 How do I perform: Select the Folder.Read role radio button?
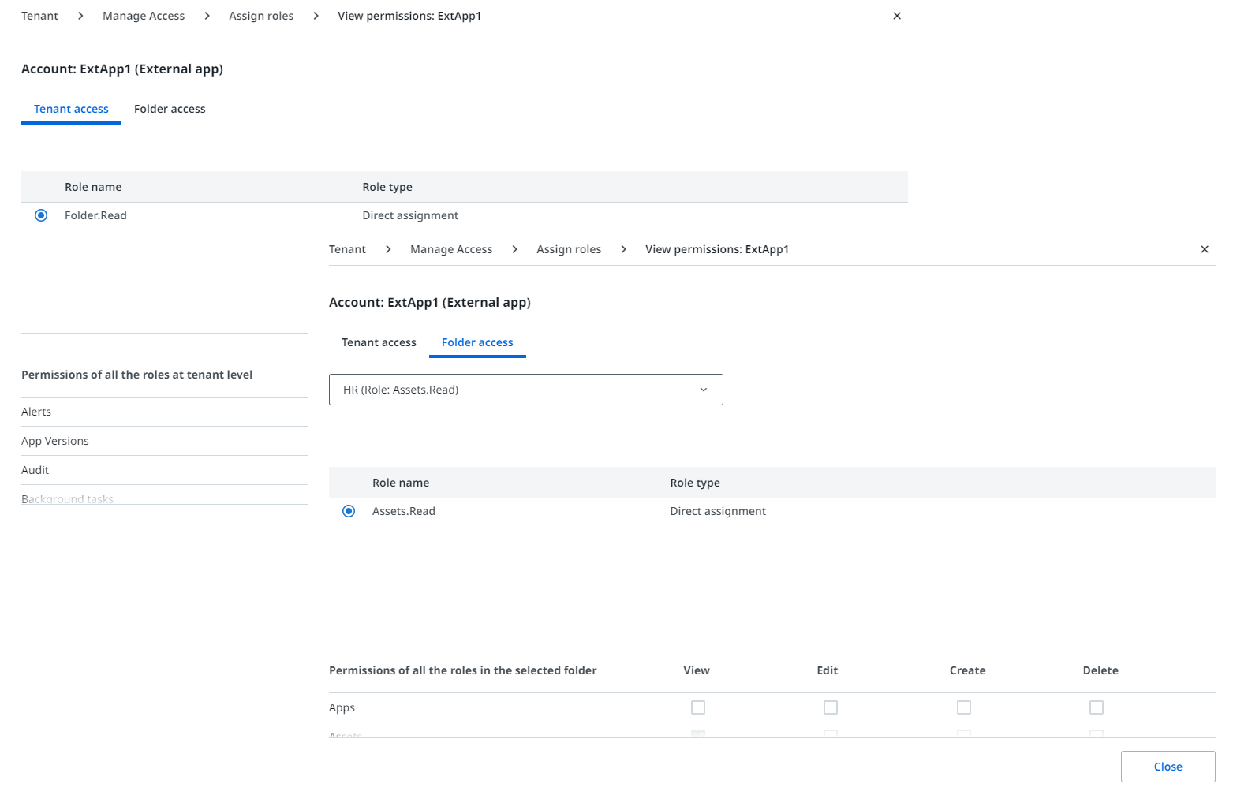[41, 215]
